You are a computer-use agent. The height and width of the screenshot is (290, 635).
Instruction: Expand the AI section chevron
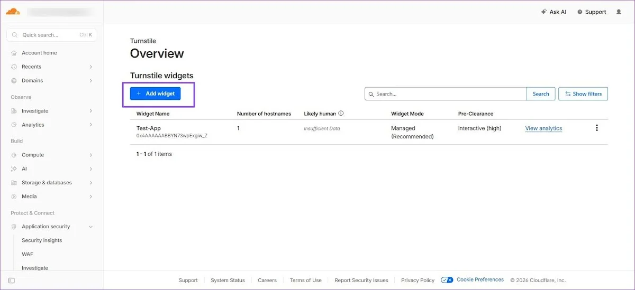pyautogui.click(x=91, y=169)
